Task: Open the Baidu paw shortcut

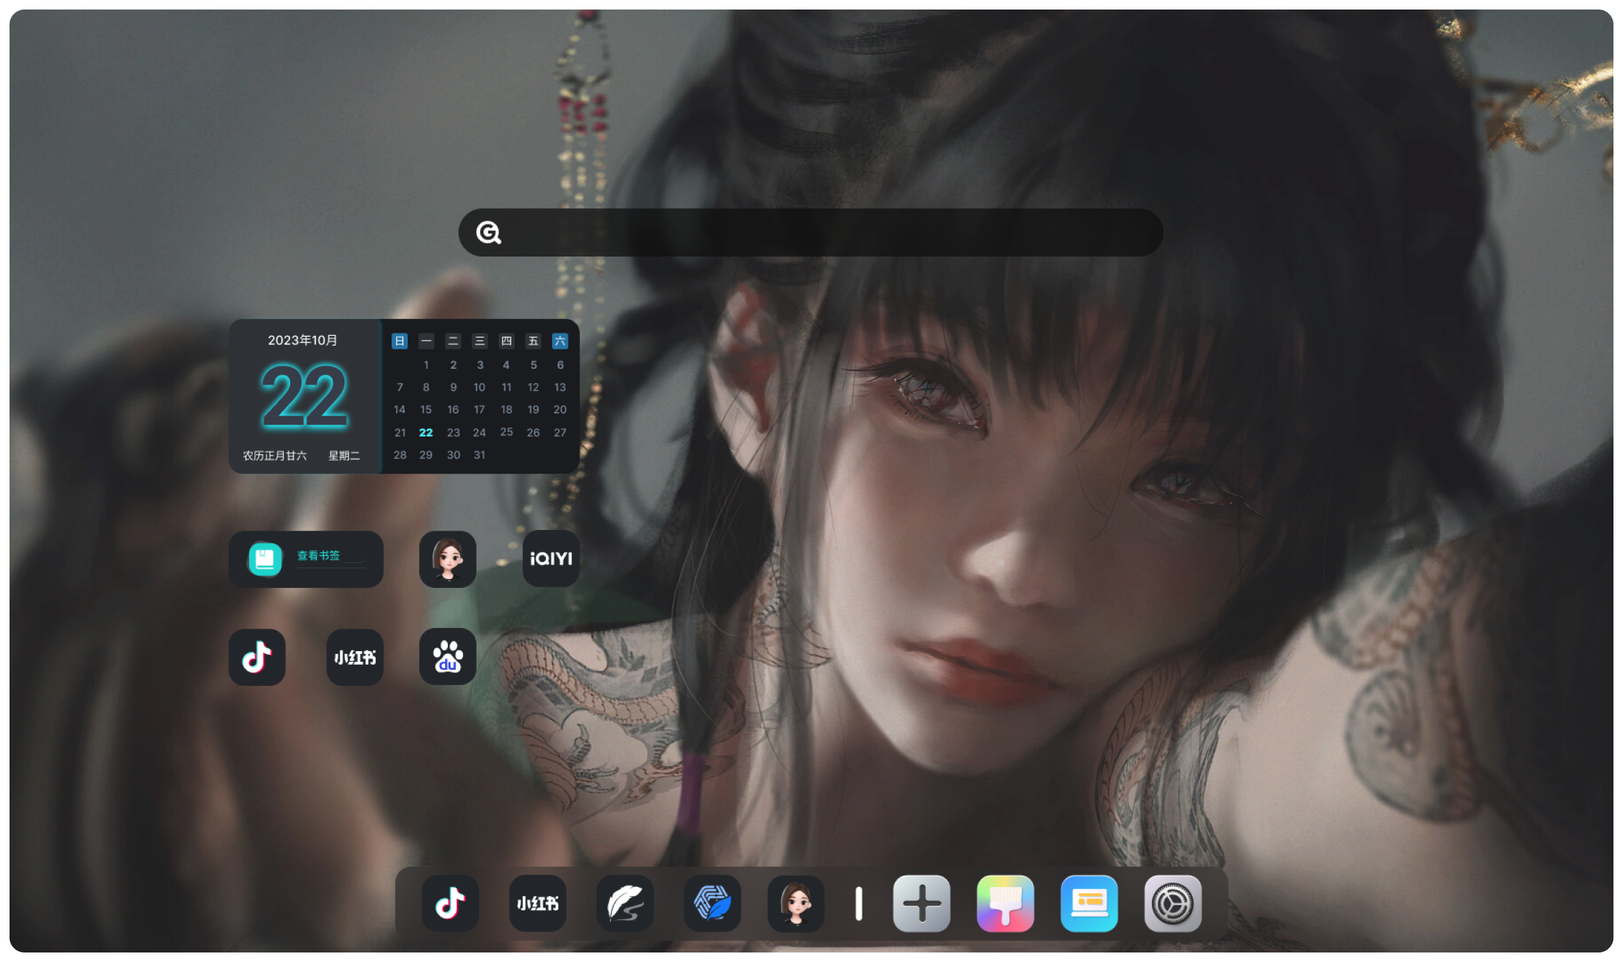Action: [x=447, y=657]
